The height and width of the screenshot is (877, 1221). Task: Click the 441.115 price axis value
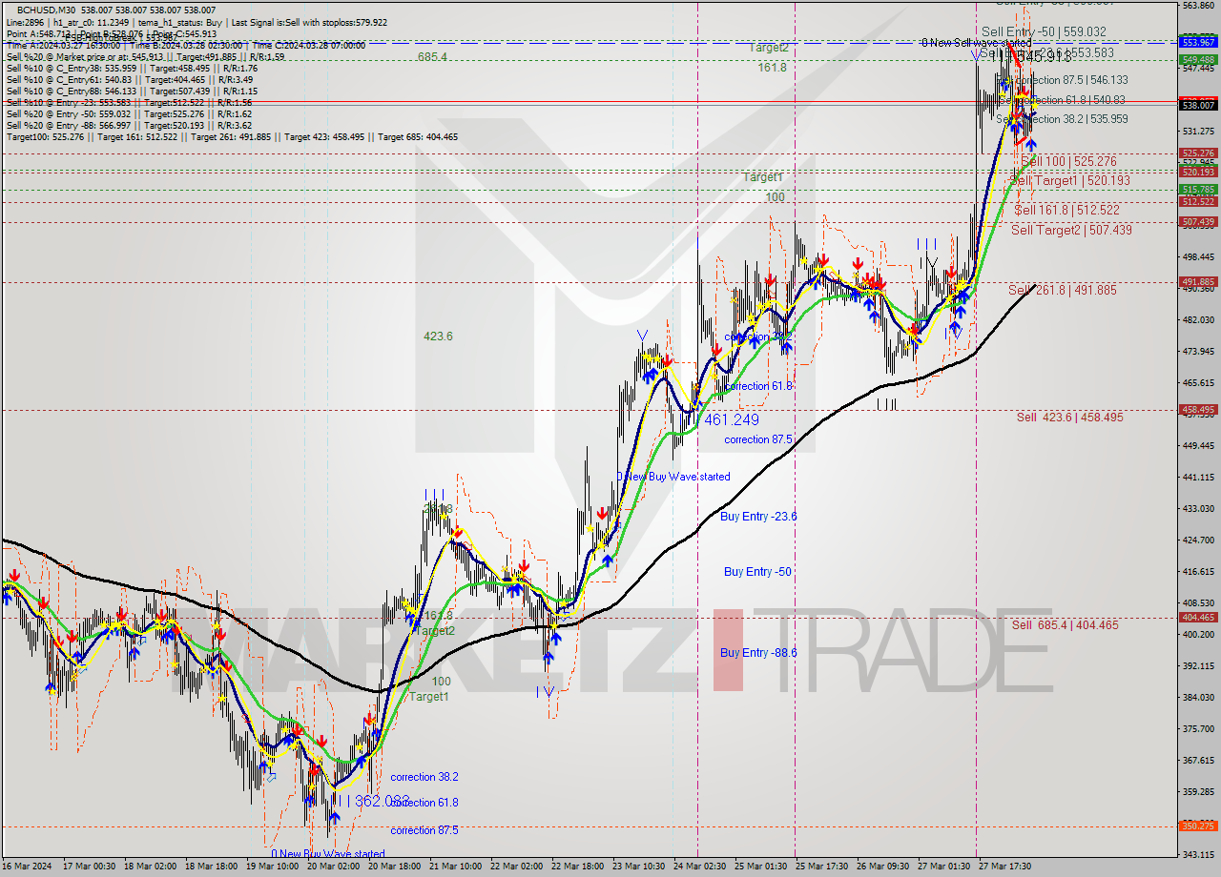tap(1198, 477)
